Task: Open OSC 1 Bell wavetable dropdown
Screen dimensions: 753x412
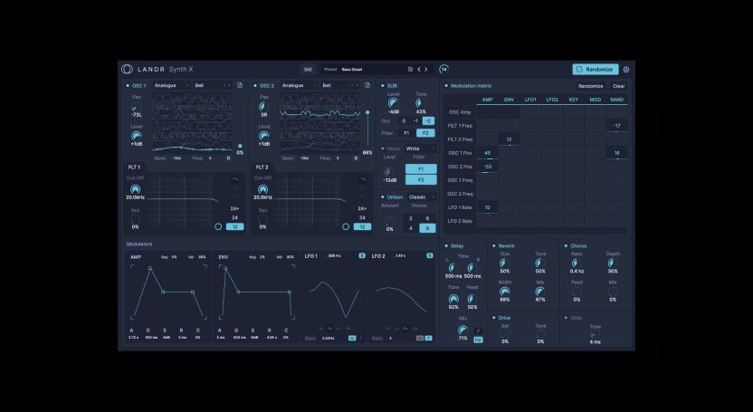Action: (x=213, y=85)
